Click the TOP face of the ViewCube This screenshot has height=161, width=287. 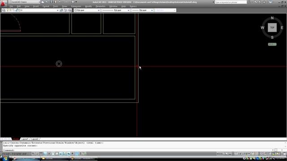coord(272,28)
